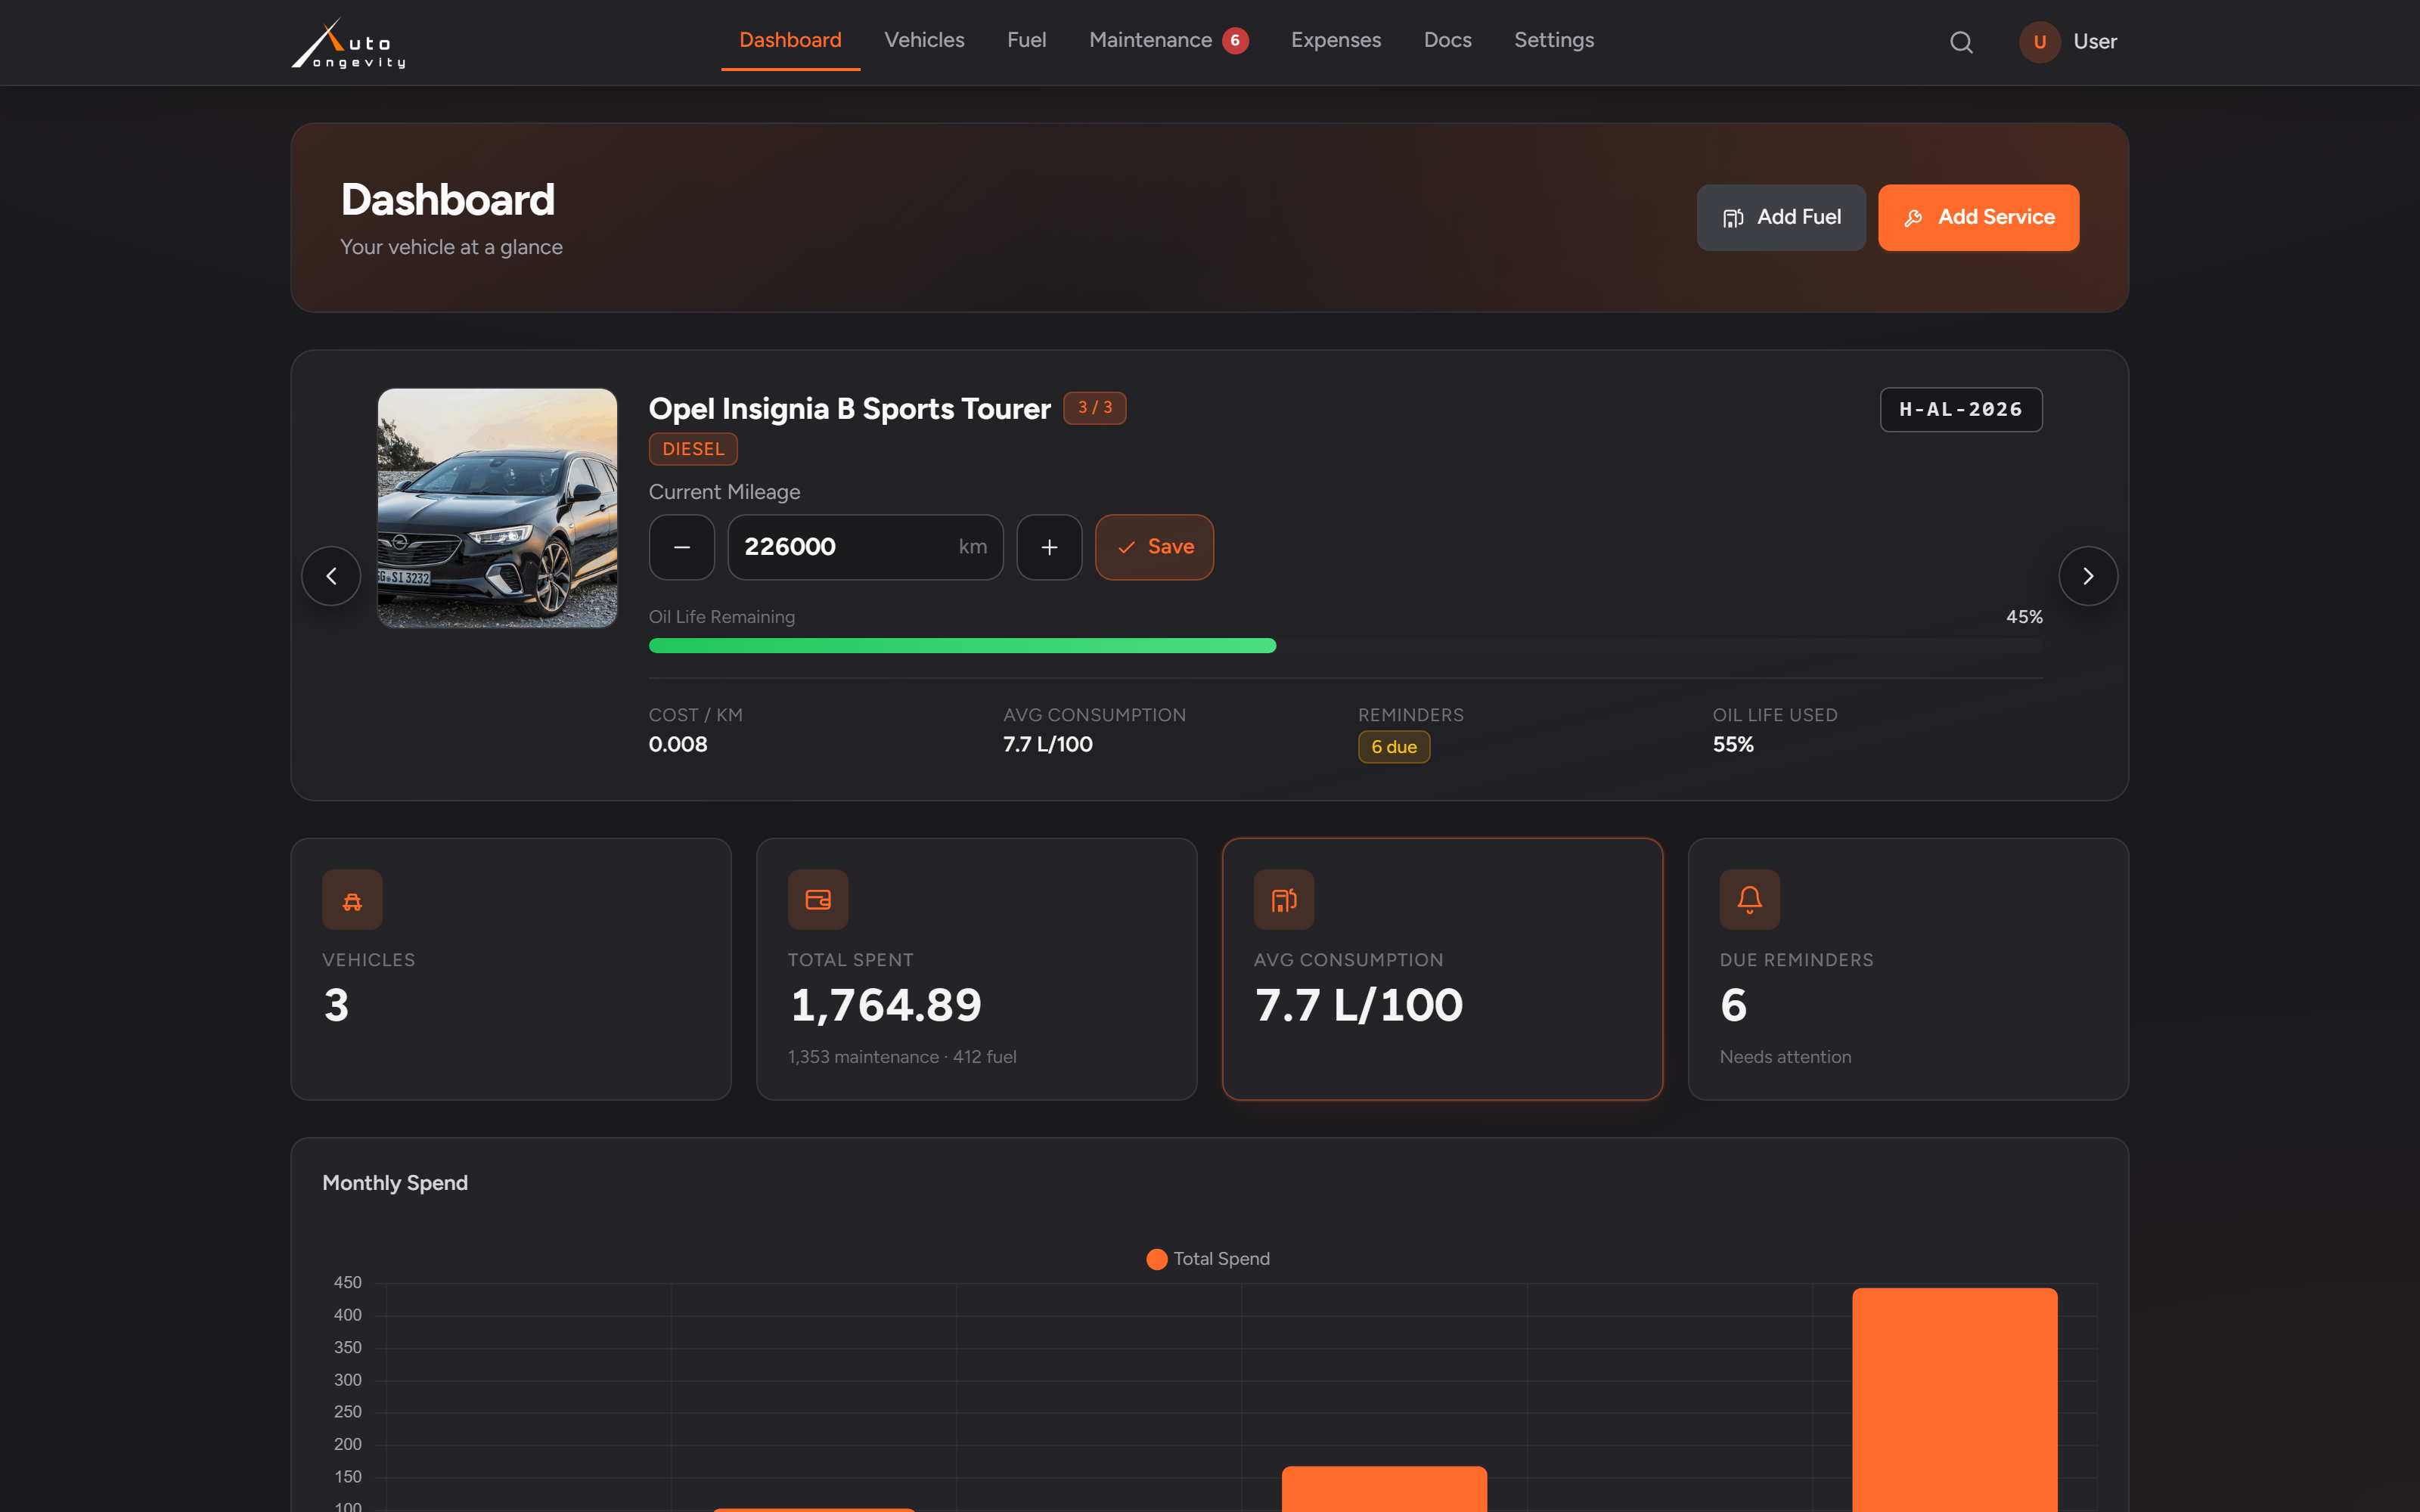
Task: Click the Auto Longevity logo
Action: [348, 43]
